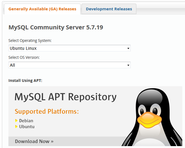Click the yellow arrow beside Debian
This screenshot has width=185, height=148.
click(16, 121)
